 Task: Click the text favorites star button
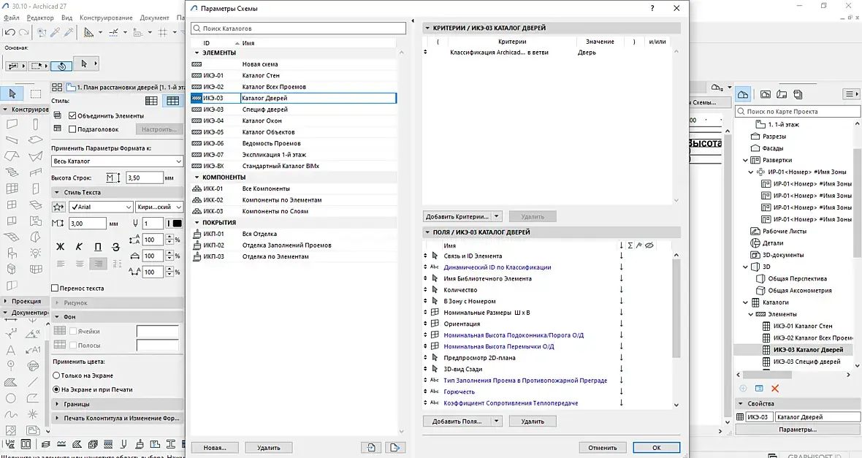pos(58,207)
